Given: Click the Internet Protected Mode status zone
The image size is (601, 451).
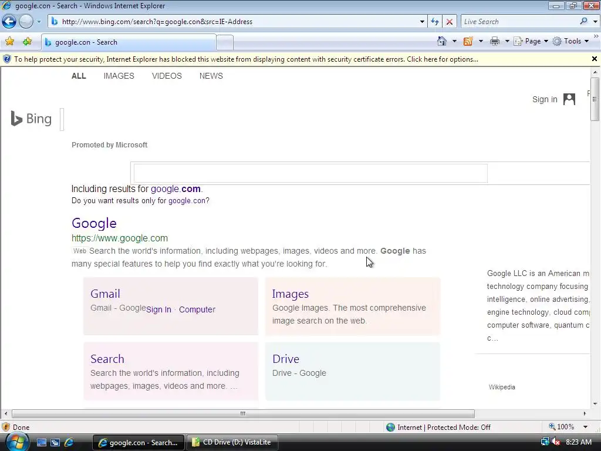Looking at the screenshot, I should [438, 428].
